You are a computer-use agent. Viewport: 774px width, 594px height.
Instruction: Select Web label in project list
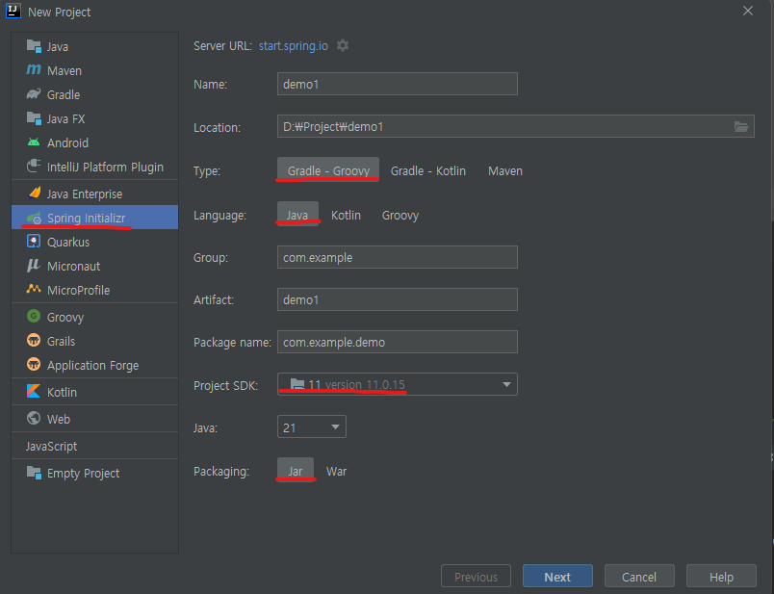pos(59,419)
